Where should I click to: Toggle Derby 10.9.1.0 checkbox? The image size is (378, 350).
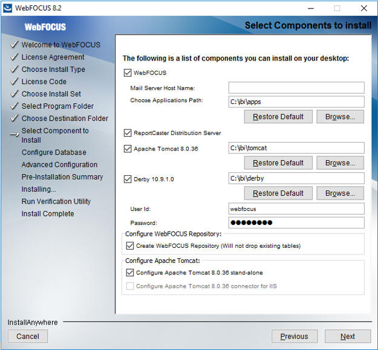[x=128, y=179]
